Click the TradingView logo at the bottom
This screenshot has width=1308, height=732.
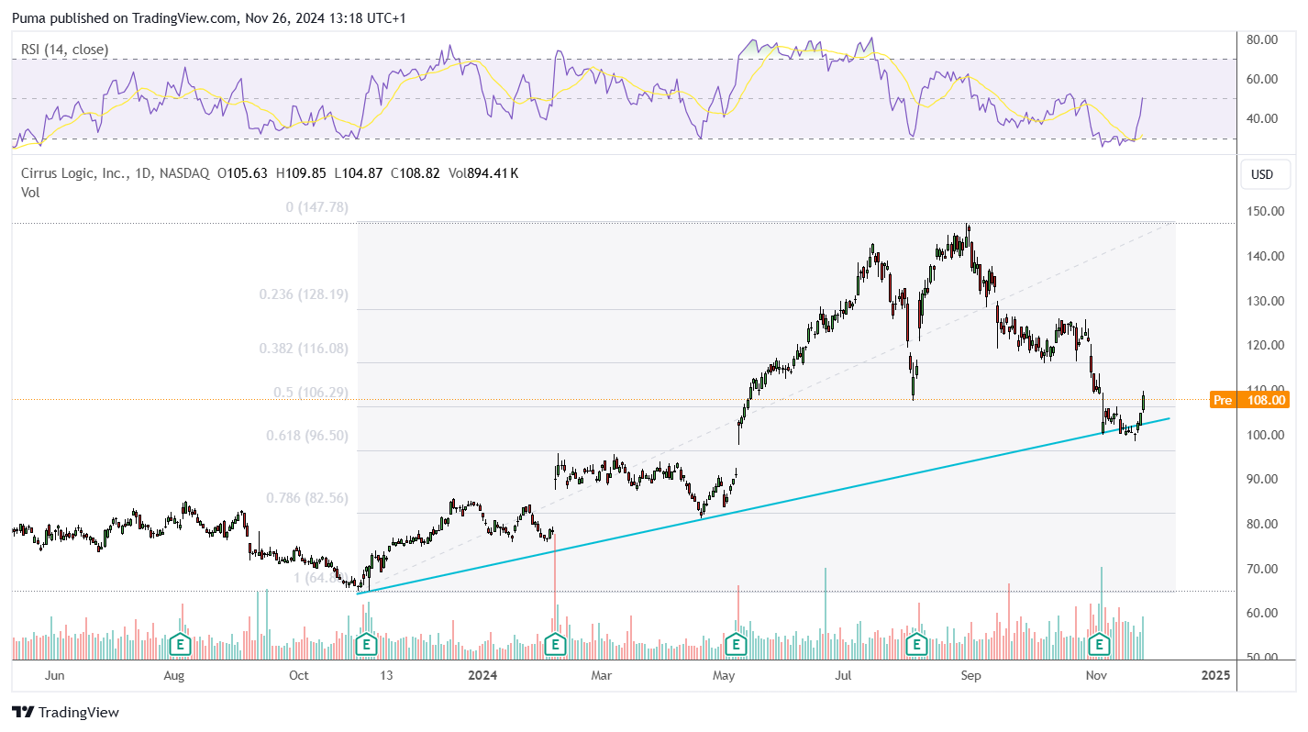tap(65, 712)
